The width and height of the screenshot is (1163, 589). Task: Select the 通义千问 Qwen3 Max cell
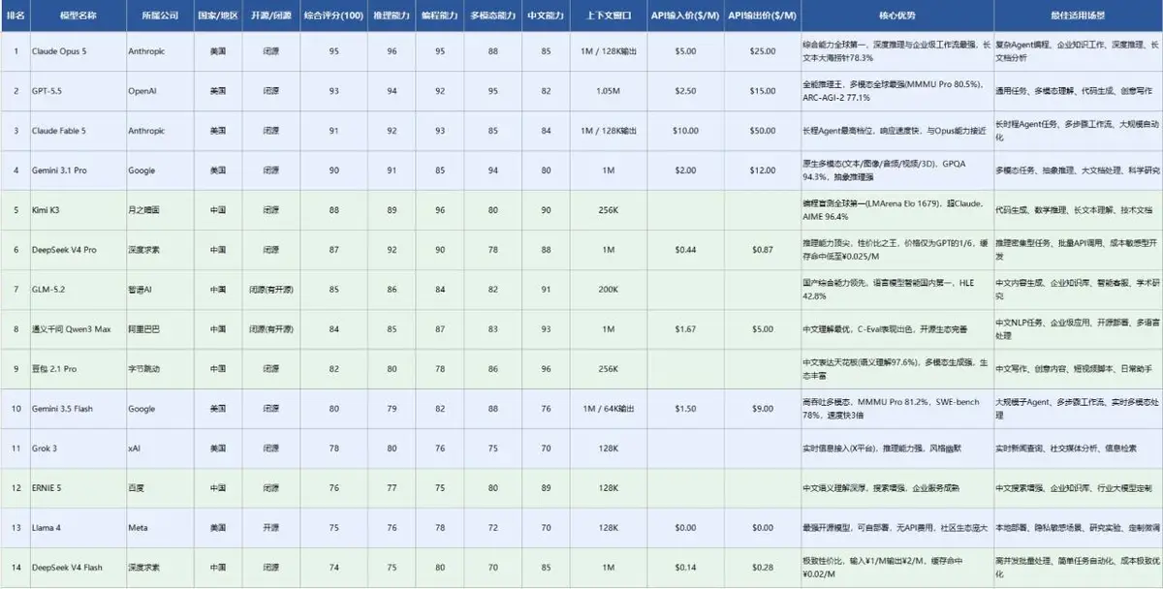(78, 329)
